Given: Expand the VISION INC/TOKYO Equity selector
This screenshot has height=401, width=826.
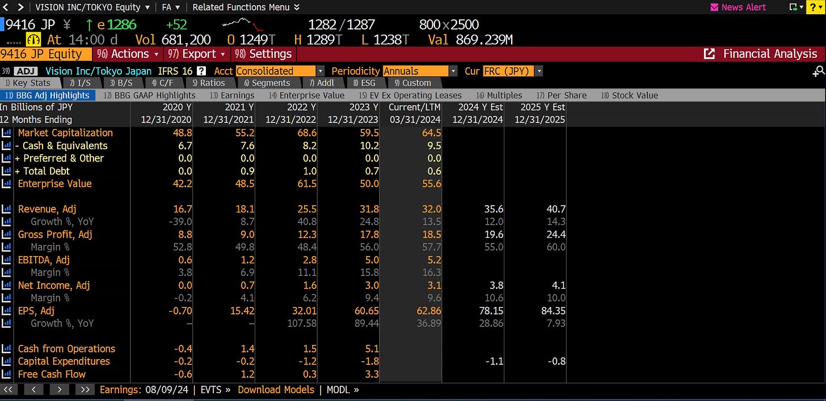Looking at the screenshot, I should pos(93,7).
